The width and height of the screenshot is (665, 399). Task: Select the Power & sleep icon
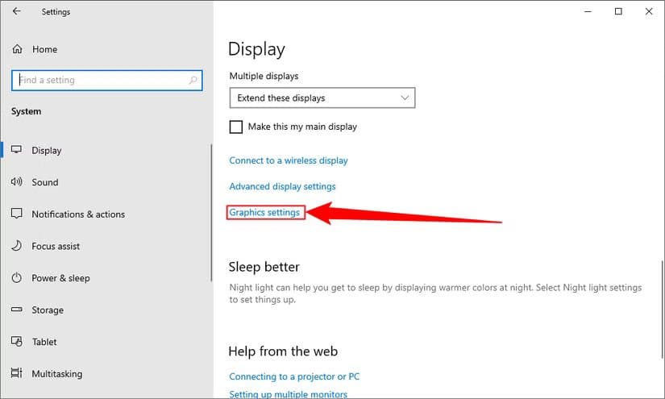(17, 278)
